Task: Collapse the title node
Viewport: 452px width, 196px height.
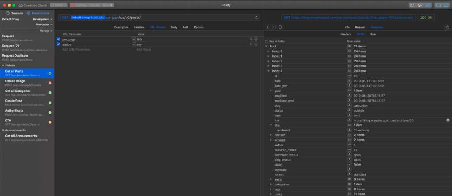Action: (271, 125)
